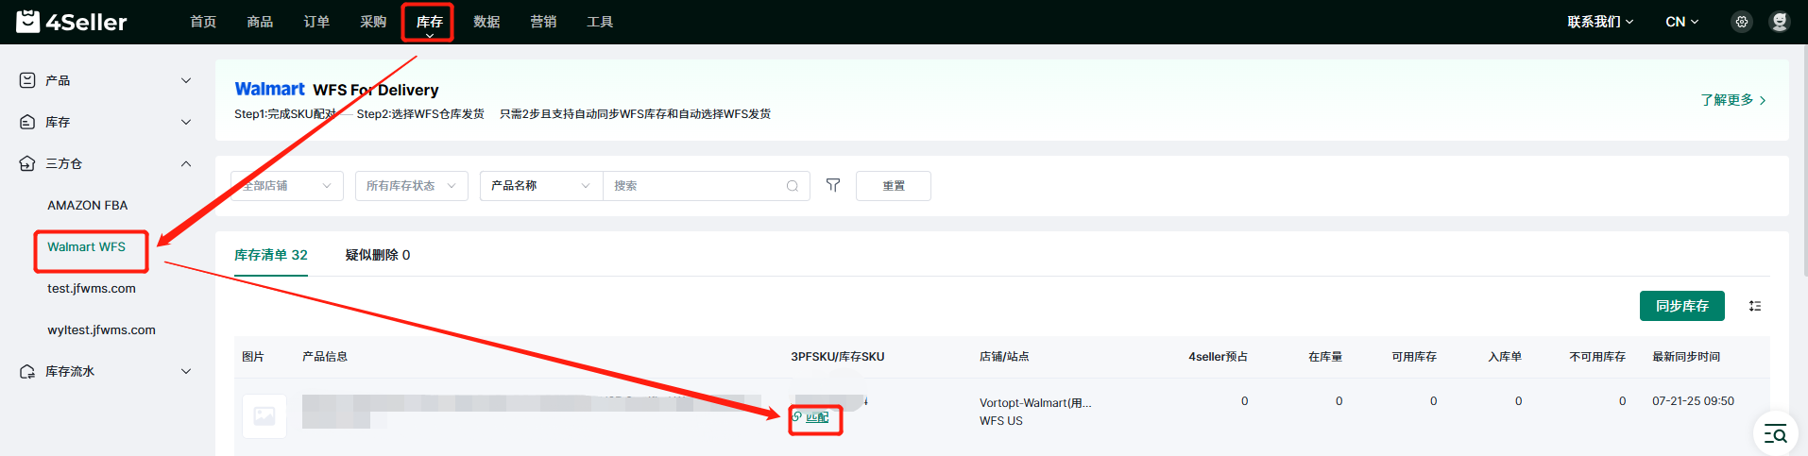
Task: Select wyltest.jfwms.com in sidebar
Action: (x=102, y=329)
